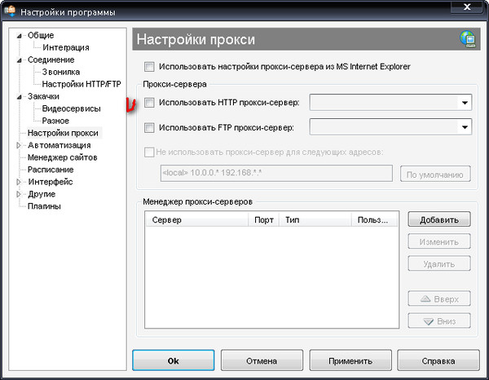Select the 'Закачки' tree item

tap(43, 96)
